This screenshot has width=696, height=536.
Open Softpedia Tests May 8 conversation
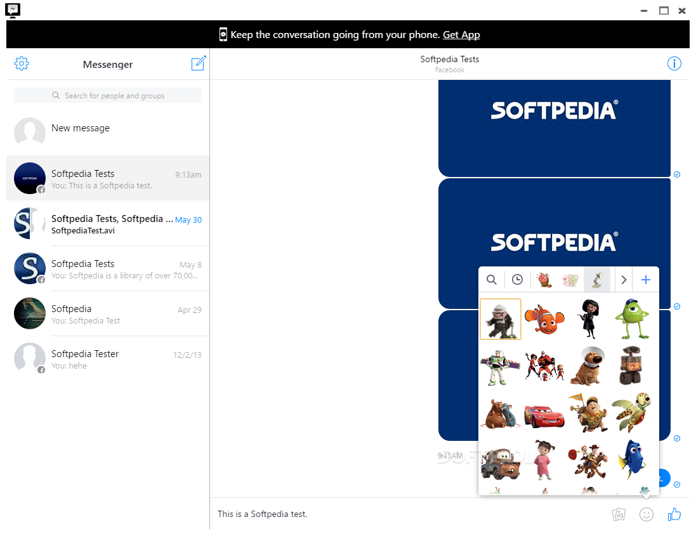108,268
